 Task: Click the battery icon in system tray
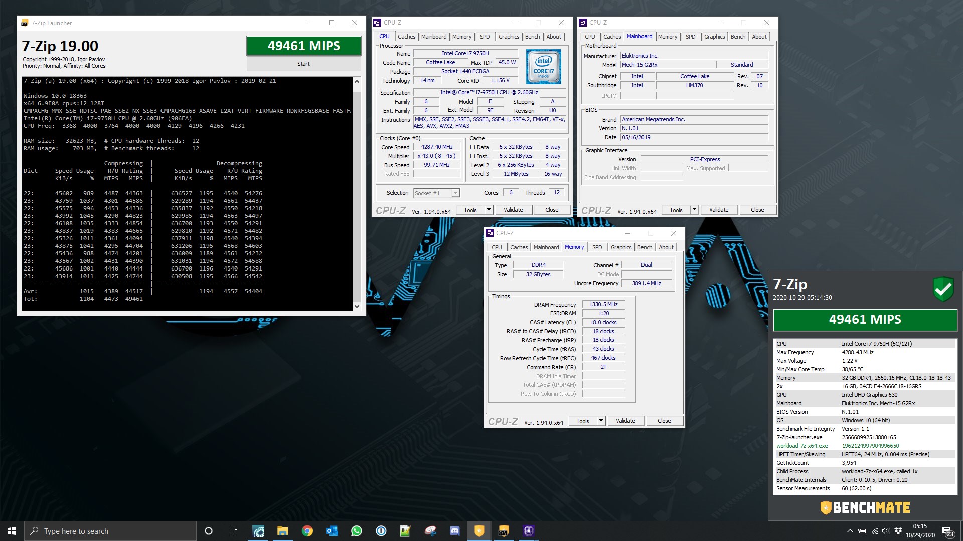tap(862, 531)
